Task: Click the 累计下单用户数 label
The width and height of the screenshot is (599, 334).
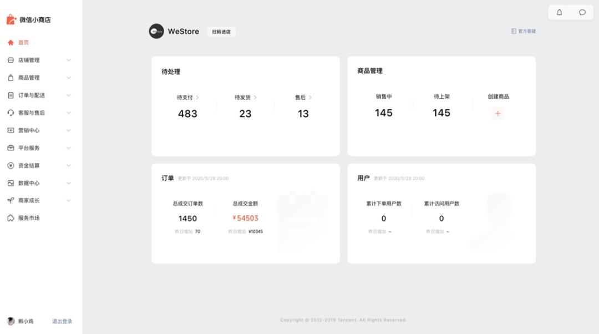Action: pos(384,204)
